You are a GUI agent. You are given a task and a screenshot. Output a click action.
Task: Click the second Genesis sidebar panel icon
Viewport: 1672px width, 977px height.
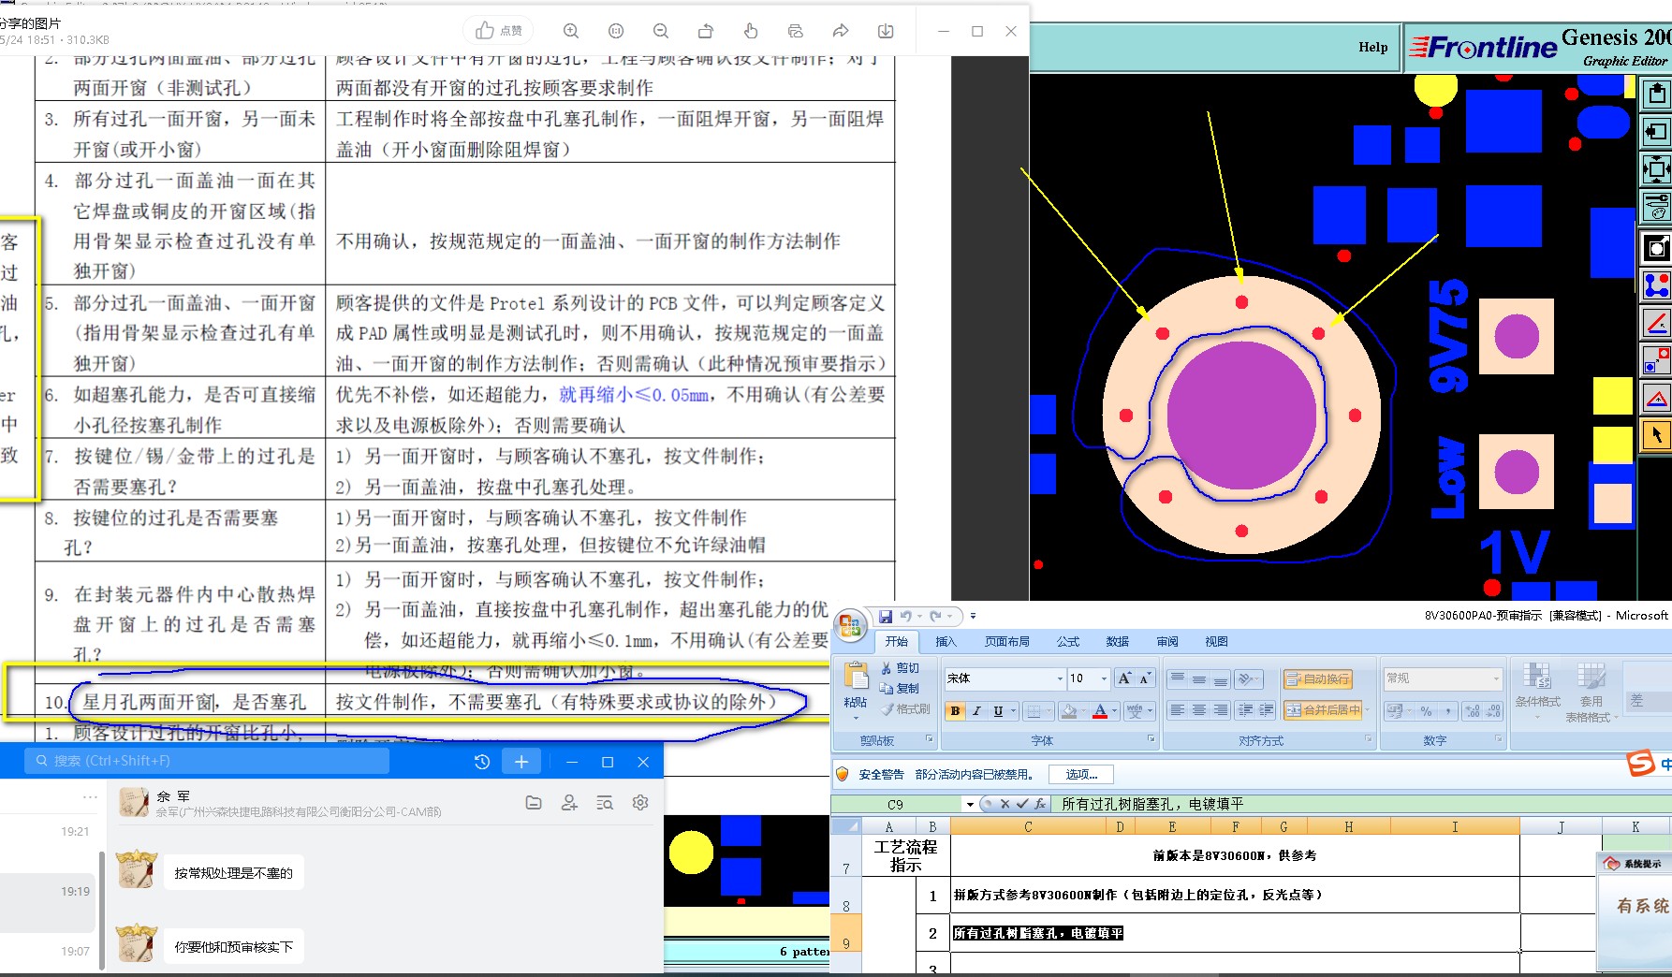[x=1657, y=132]
